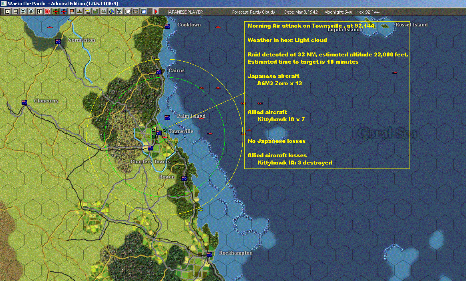Click the 'Forecast: Partly Cloudy' status text
Image resolution: width=466 pixels, height=281 pixels.
click(253, 12)
